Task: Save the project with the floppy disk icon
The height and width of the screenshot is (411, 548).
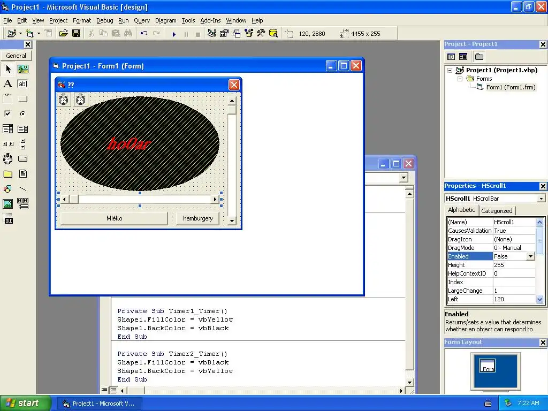Action: (76, 34)
